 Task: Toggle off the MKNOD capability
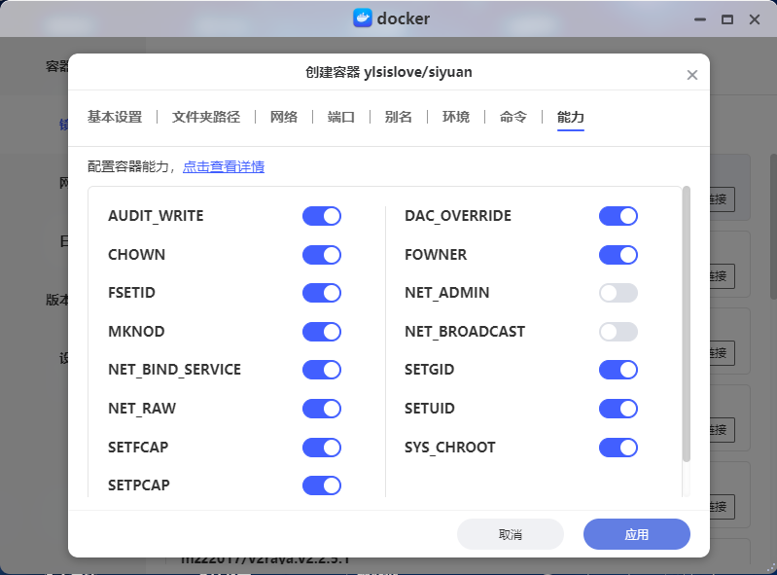[x=322, y=332]
